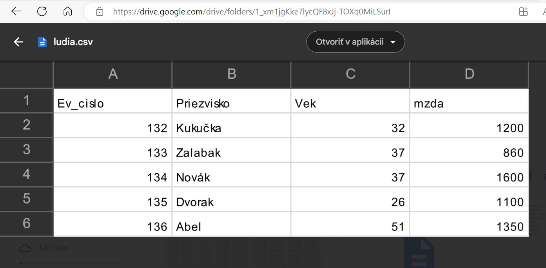The width and height of the screenshot is (546, 268).
Task: Select column A header
Action: point(113,74)
